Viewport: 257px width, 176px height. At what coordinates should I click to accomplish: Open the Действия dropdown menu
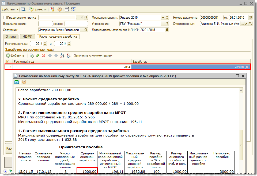(x=10, y=9)
